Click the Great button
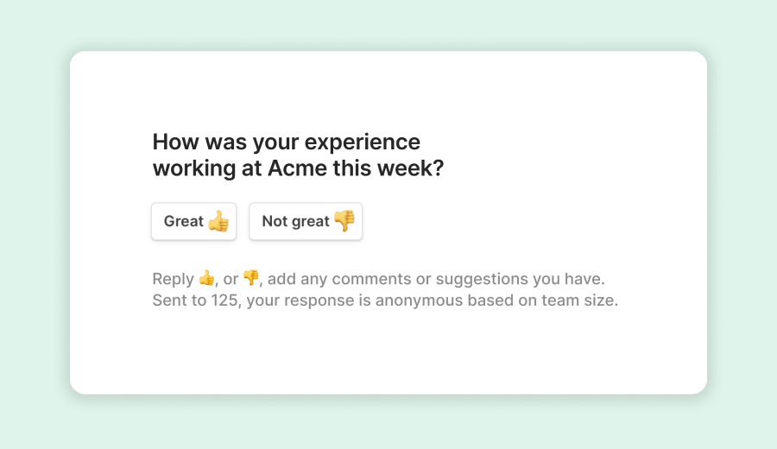Viewport: 777px width, 449px height. coord(194,222)
